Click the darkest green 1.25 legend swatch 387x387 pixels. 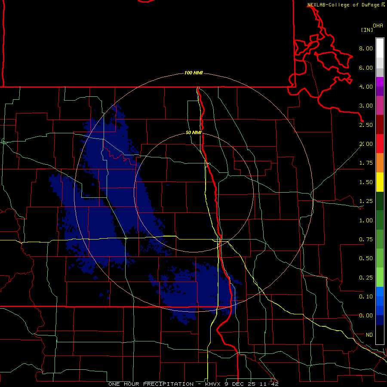point(380,201)
